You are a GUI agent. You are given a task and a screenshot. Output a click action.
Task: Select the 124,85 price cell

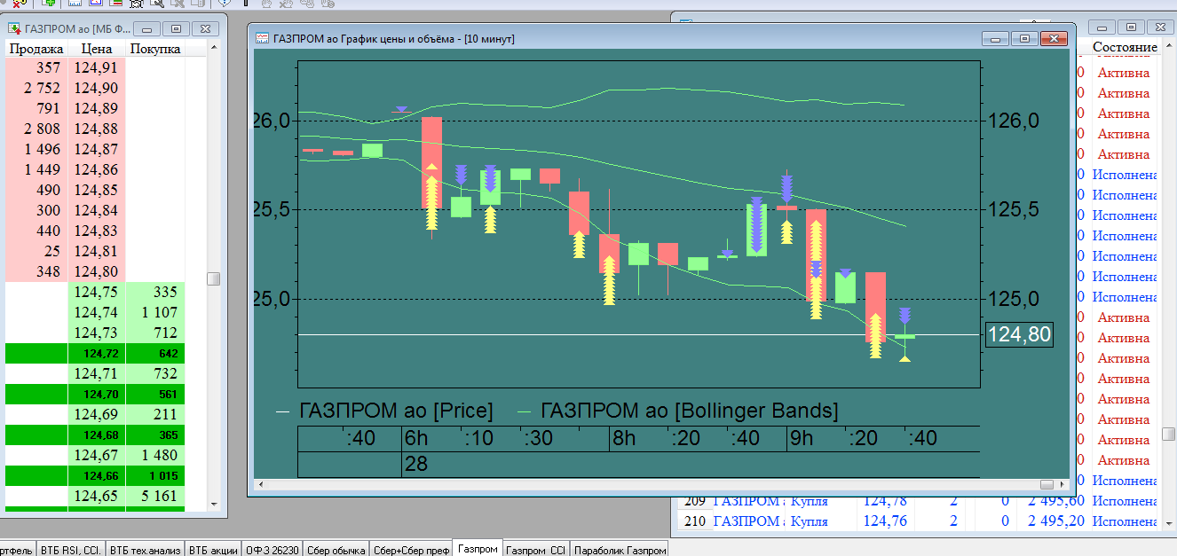coord(96,190)
